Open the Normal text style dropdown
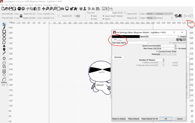The image size is (195, 123). (x=164, y=14)
